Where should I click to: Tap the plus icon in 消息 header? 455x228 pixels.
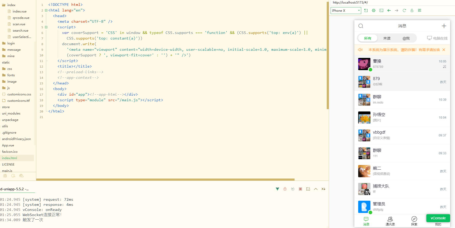(444, 26)
